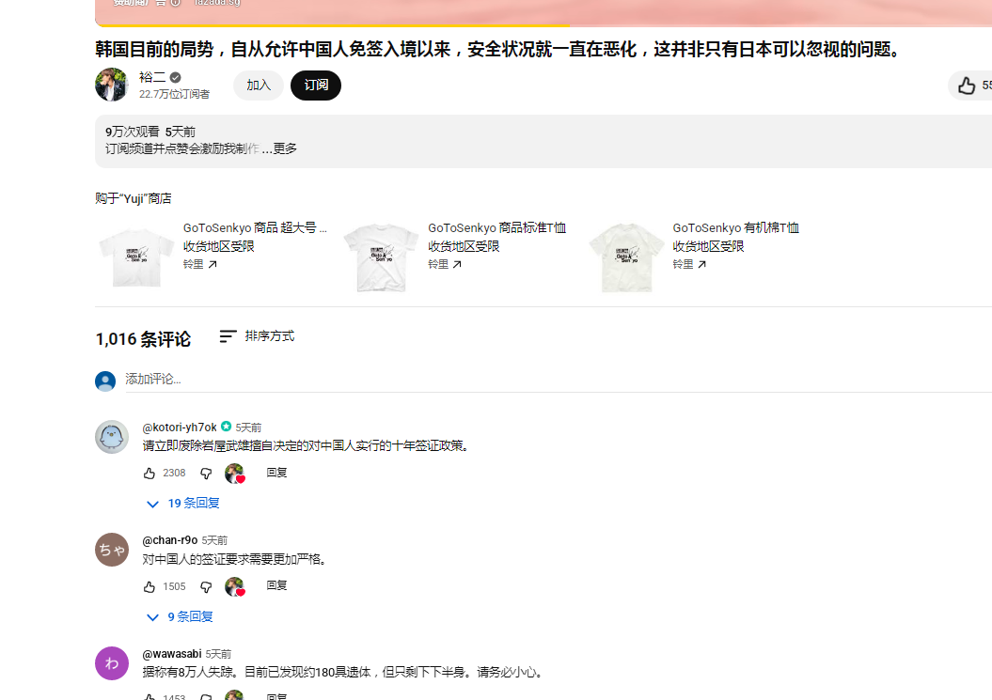Image resolution: width=992 pixels, height=700 pixels.
Task: Like the video with thumbs-up icon
Action: [x=967, y=86]
